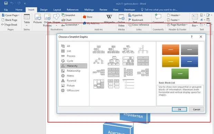The height and width of the screenshot is (134, 214).
Task: Click the SmartArt icon in Illustrations
Action: pos(63,15)
